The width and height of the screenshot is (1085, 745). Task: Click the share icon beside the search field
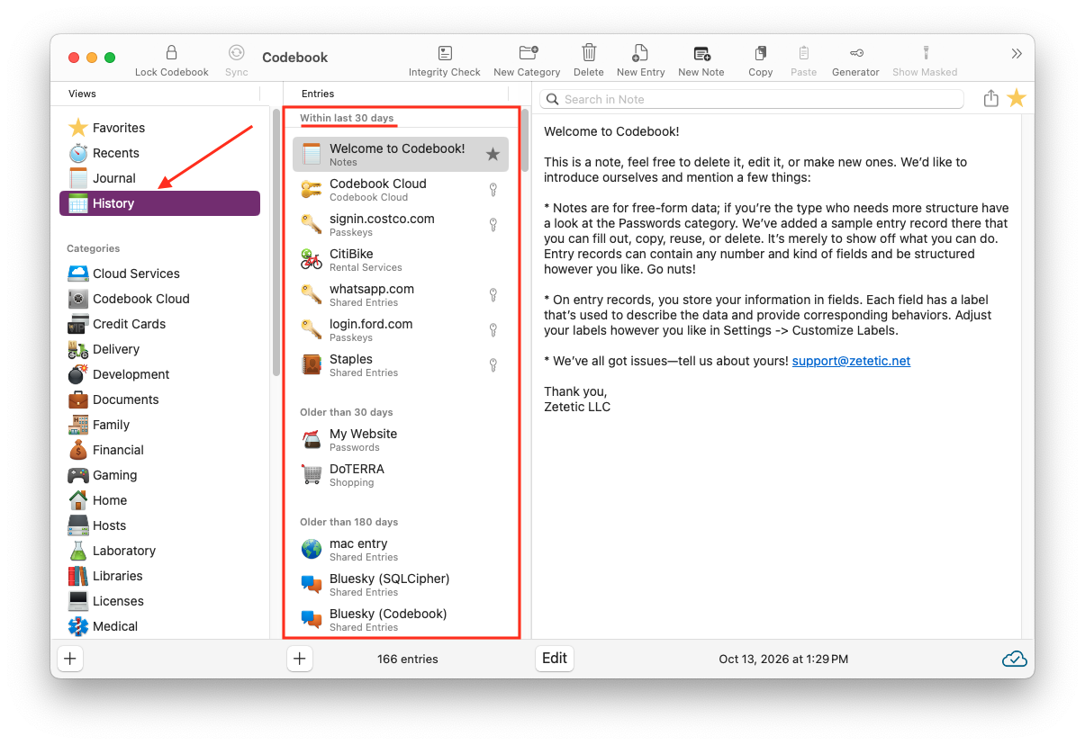[991, 99]
